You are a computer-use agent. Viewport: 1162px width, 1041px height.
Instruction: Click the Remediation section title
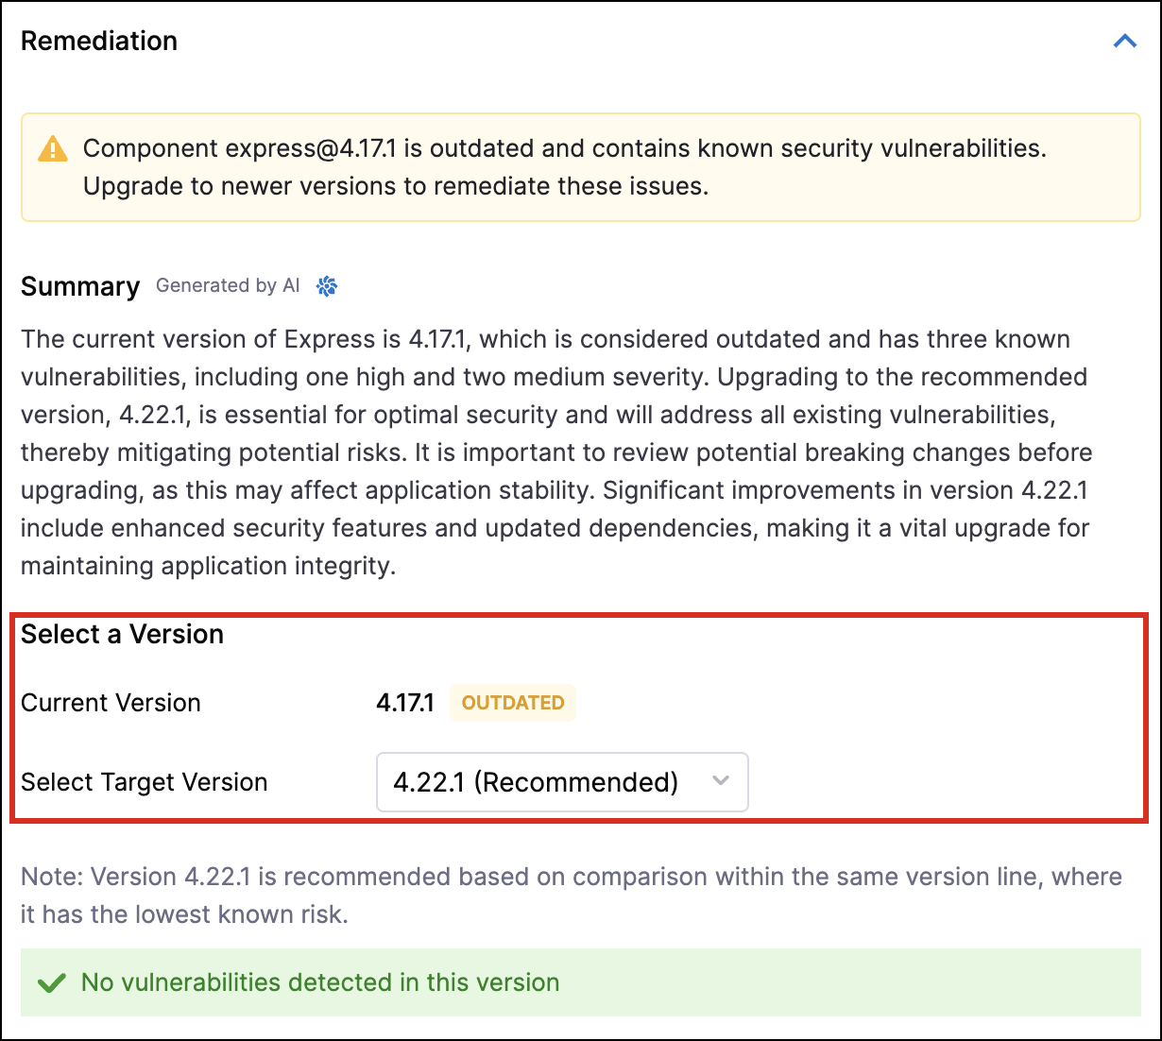point(99,42)
